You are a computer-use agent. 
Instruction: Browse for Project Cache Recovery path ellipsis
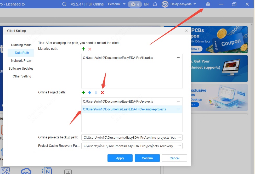tap(179, 146)
